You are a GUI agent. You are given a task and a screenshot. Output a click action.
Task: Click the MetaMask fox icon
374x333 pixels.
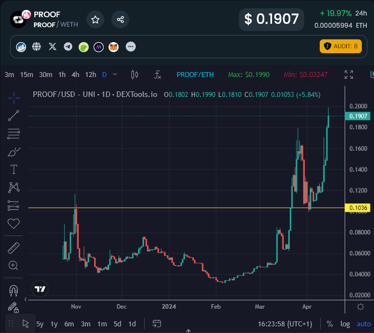point(114,47)
